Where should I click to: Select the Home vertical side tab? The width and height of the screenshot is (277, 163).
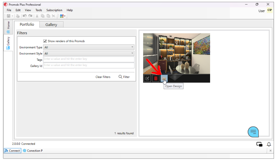point(8,27)
